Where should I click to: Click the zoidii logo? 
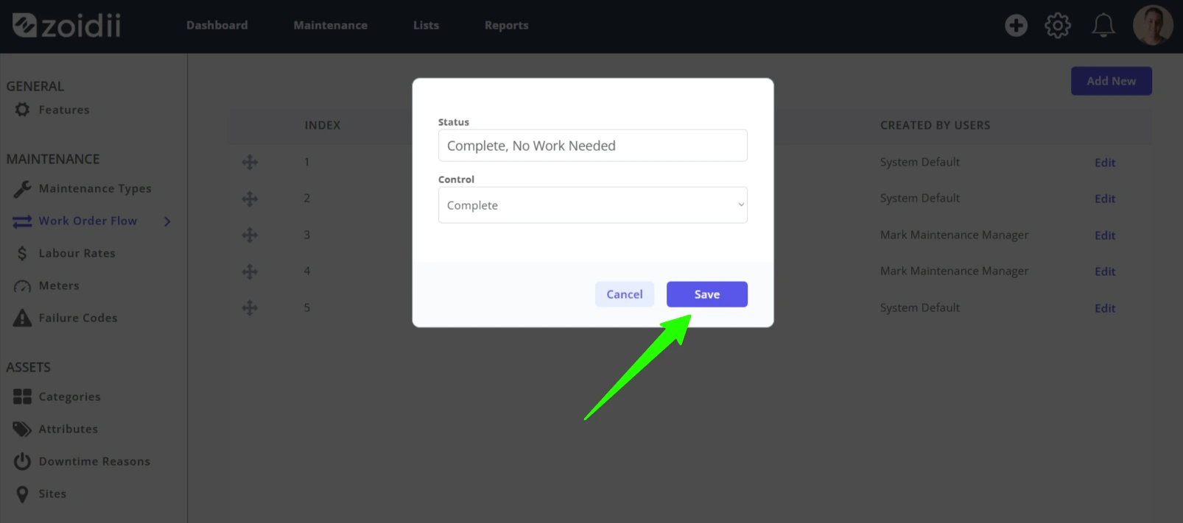(x=66, y=26)
